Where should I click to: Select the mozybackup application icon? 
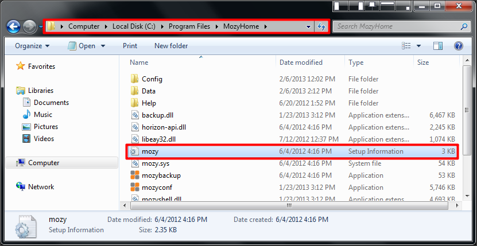pos(134,175)
